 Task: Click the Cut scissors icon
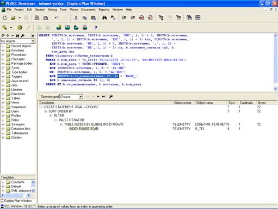(76, 17)
